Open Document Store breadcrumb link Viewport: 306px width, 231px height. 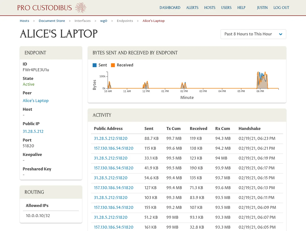click(52, 21)
